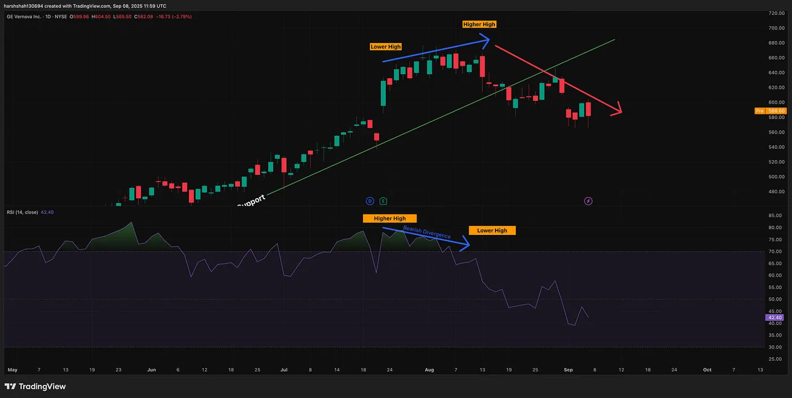Click the 520.00 price axis label
This screenshot has height=398, width=792.
coord(776,162)
